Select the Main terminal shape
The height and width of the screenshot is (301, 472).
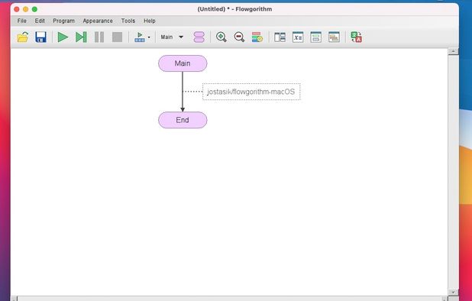pyautogui.click(x=183, y=63)
